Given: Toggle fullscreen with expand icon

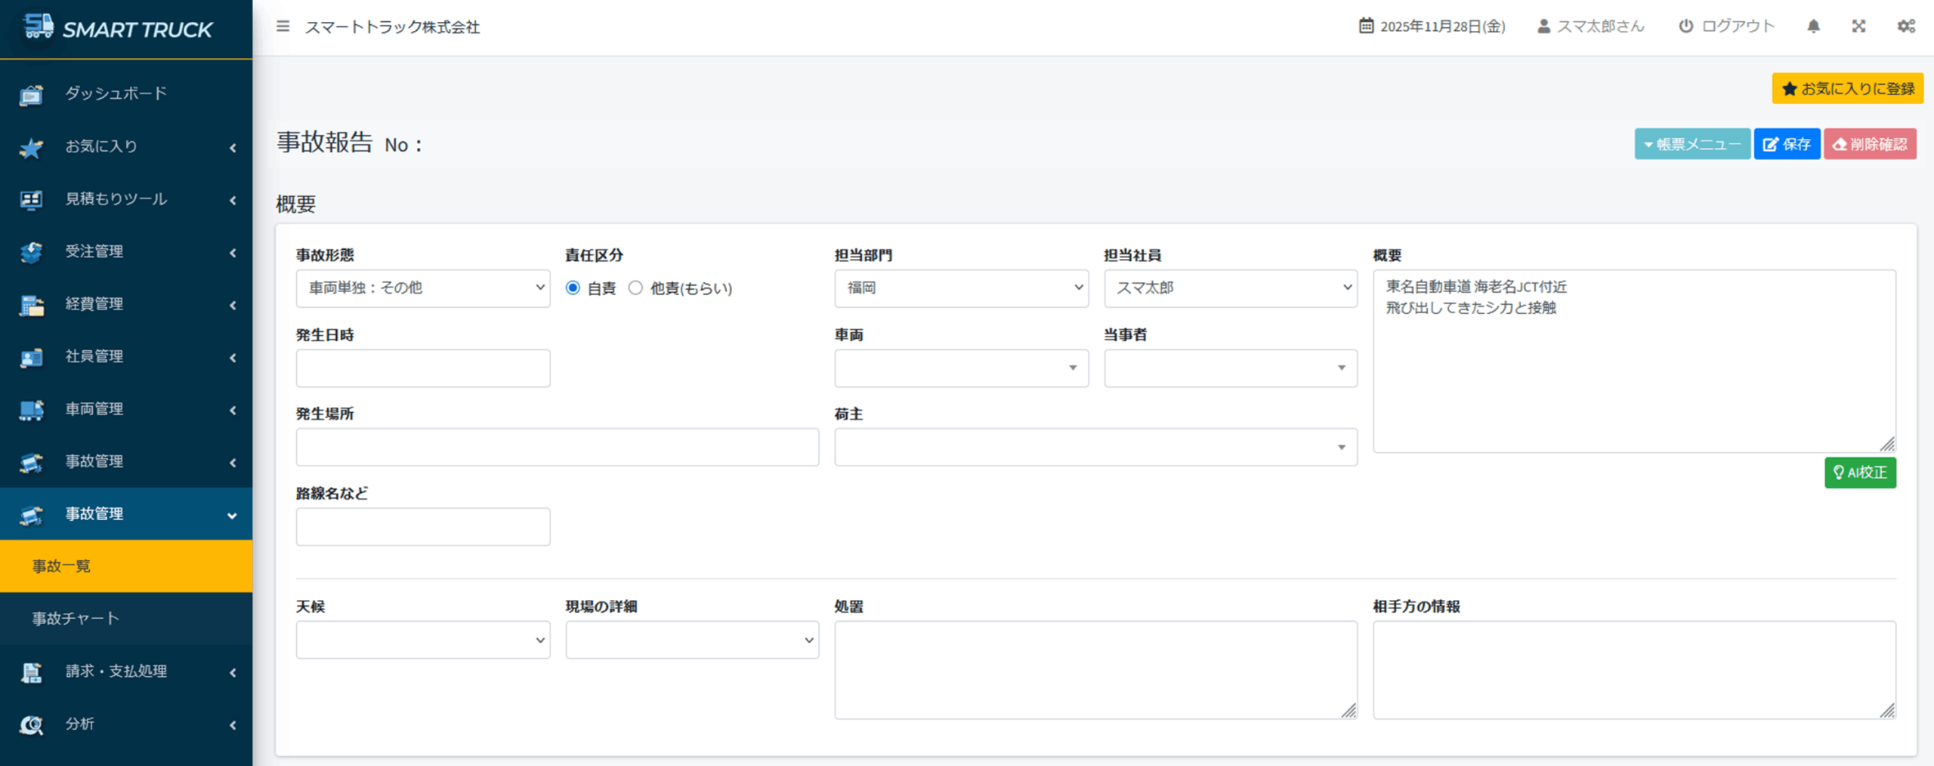Looking at the screenshot, I should tap(1858, 26).
